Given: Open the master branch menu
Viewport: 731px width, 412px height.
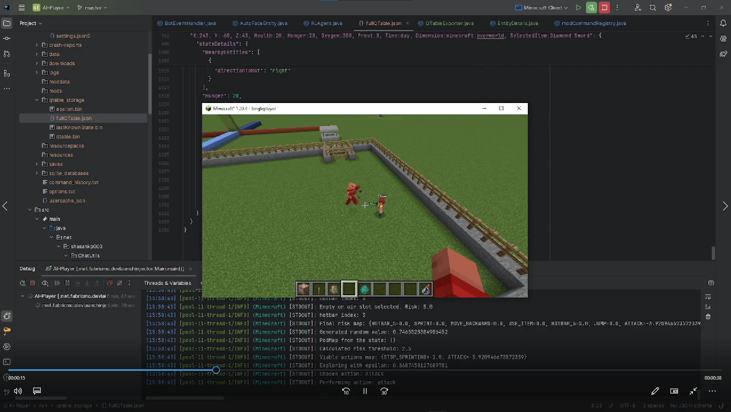Looking at the screenshot, I should [x=92, y=8].
